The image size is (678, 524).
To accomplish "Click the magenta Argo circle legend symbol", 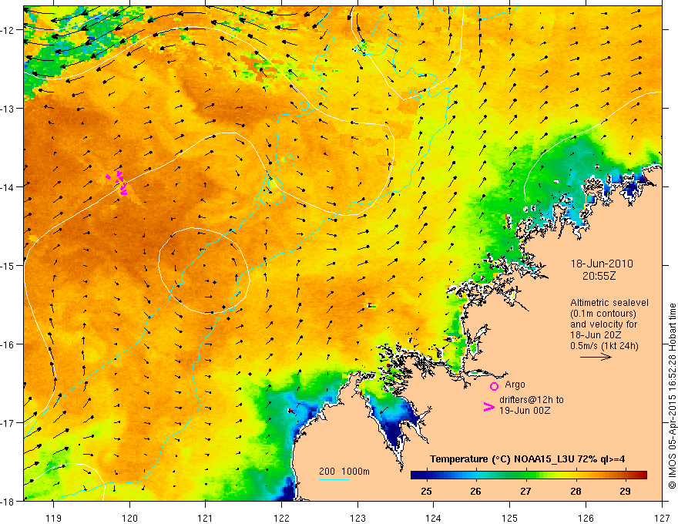I will (494, 386).
